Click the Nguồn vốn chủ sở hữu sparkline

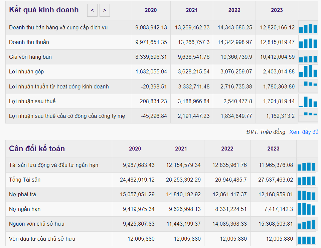(x=306, y=224)
